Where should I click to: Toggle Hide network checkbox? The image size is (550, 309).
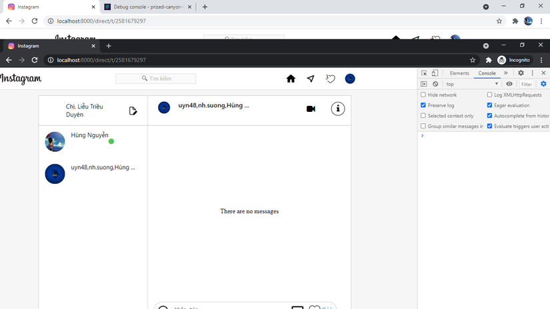[x=423, y=95]
